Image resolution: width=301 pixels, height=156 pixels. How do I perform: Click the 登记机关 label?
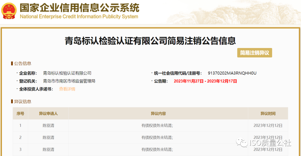28,81
